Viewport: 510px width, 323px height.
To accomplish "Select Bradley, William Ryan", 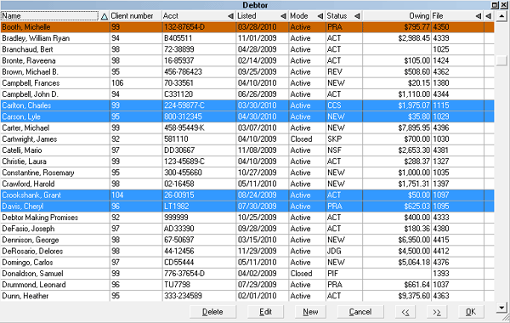I will click(247, 38).
